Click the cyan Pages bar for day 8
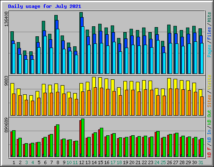 tap(58, 51)
